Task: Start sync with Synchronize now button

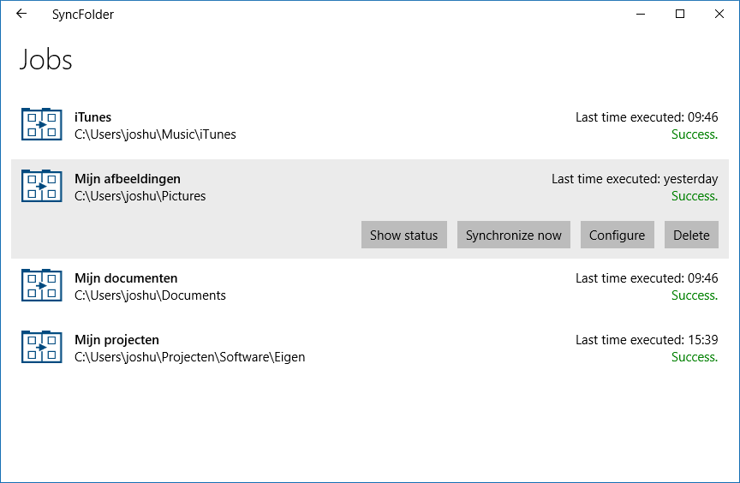Action: click(x=513, y=235)
